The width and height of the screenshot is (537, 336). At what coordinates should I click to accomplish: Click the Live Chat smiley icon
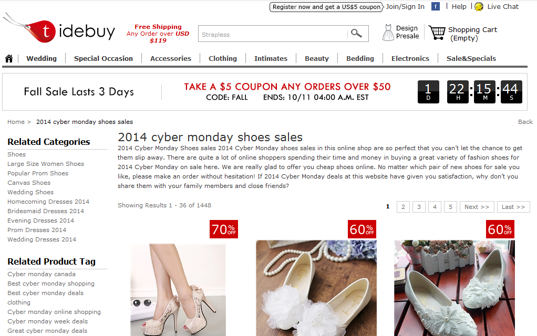coord(479,6)
